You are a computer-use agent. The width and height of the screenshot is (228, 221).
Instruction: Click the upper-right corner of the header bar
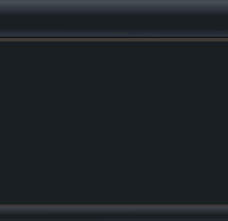[227, 2]
